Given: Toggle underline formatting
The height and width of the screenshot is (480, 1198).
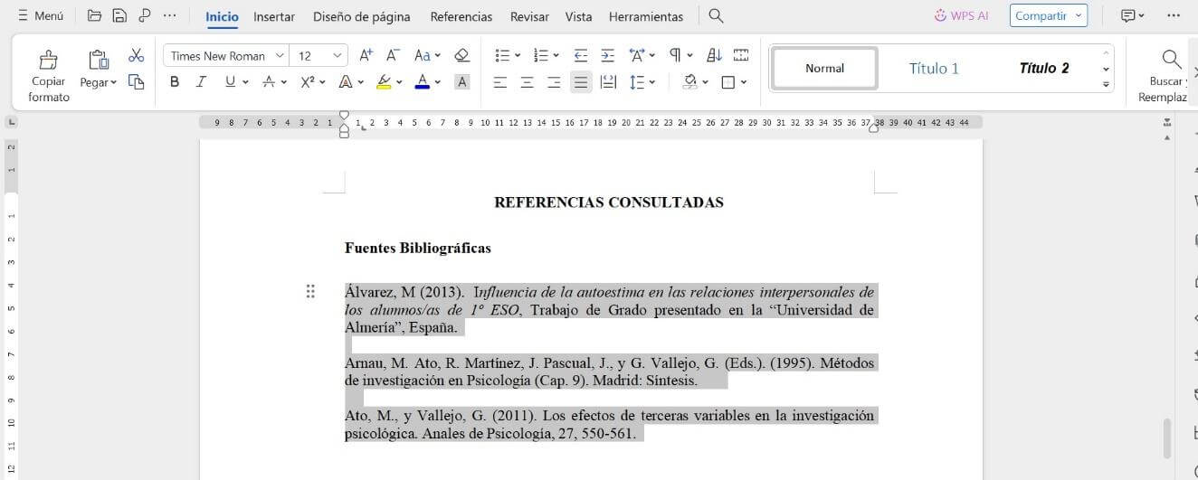Looking at the screenshot, I should click(230, 82).
